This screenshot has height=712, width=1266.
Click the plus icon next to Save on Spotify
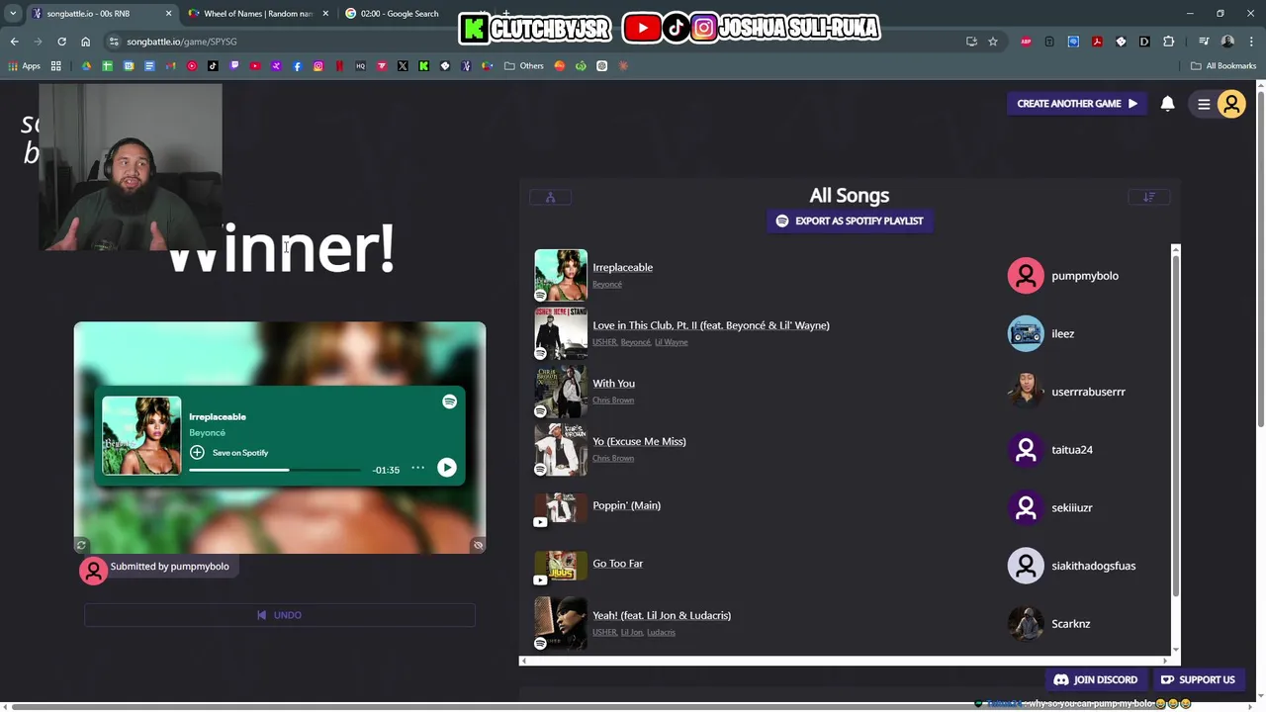[x=197, y=452]
